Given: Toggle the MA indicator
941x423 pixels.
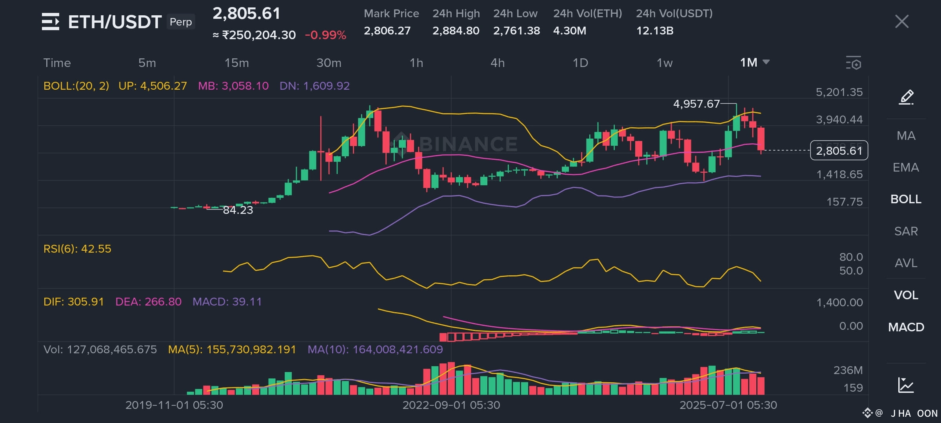Looking at the screenshot, I should [906, 136].
